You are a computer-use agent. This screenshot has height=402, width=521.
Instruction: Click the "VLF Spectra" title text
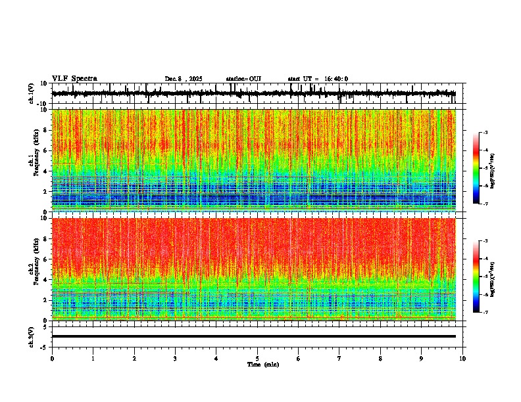point(74,79)
